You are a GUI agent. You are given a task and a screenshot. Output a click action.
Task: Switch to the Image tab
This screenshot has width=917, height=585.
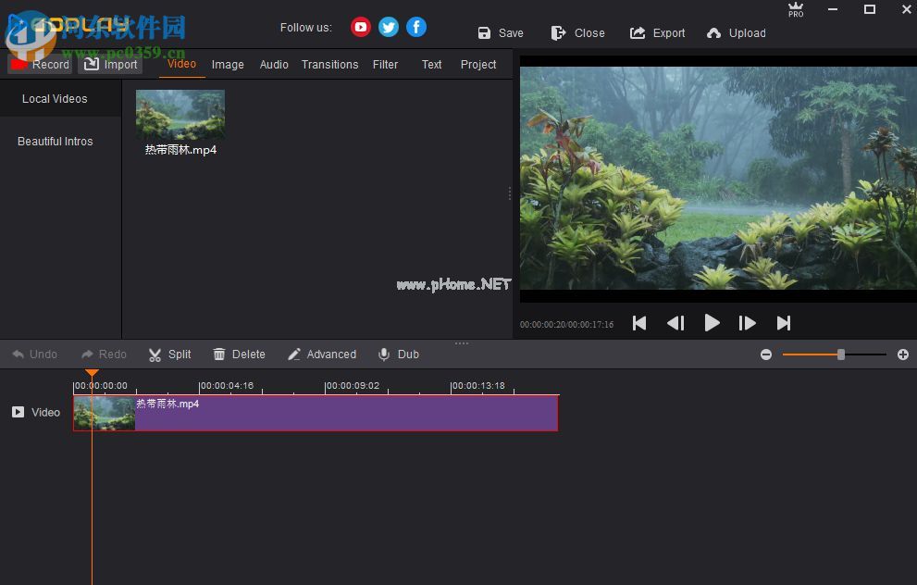(228, 65)
